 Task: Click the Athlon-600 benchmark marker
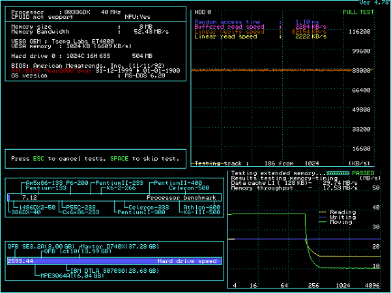coord(202,207)
